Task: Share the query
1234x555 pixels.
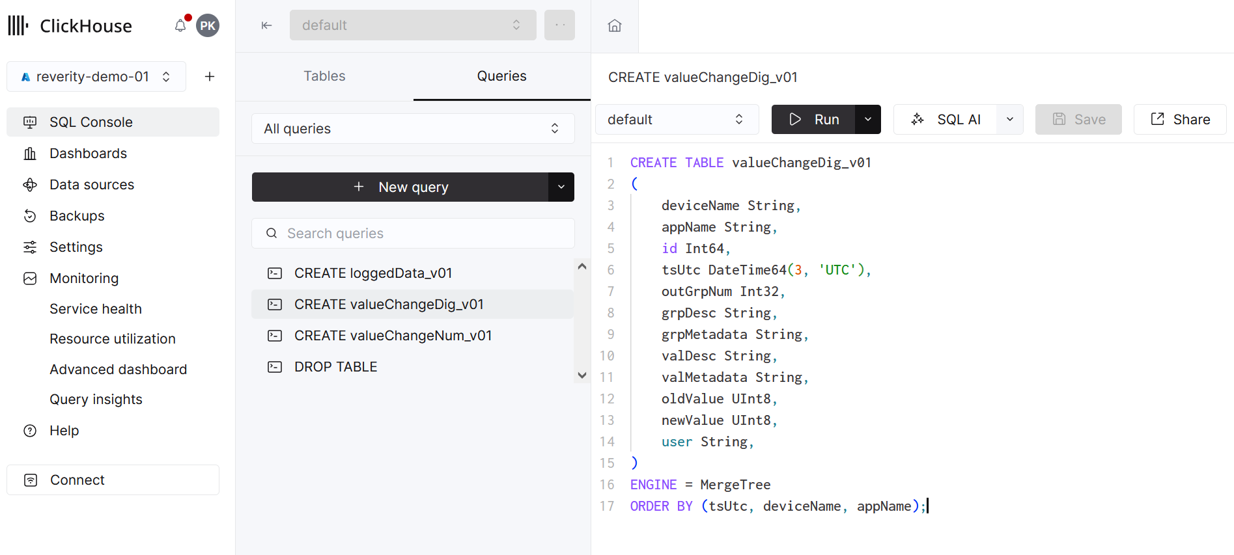Action: pos(1180,119)
